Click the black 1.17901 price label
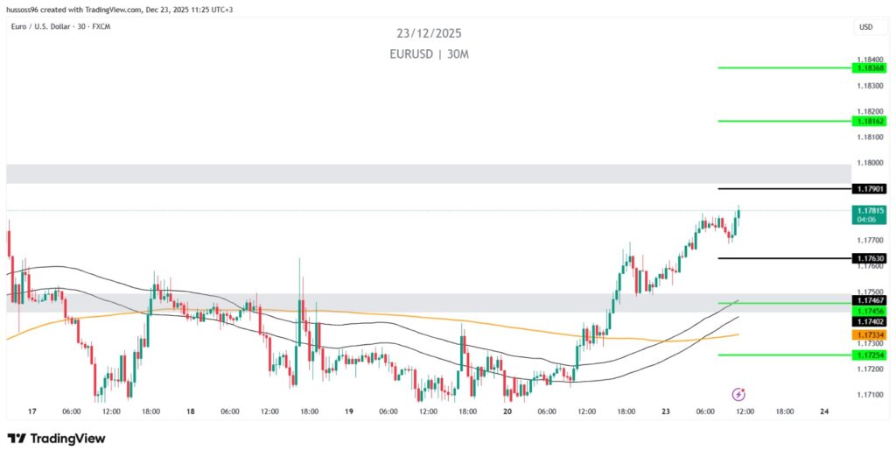 click(x=871, y=188)
